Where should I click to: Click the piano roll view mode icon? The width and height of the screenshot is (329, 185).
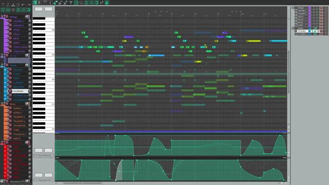[x=35, y=3]
